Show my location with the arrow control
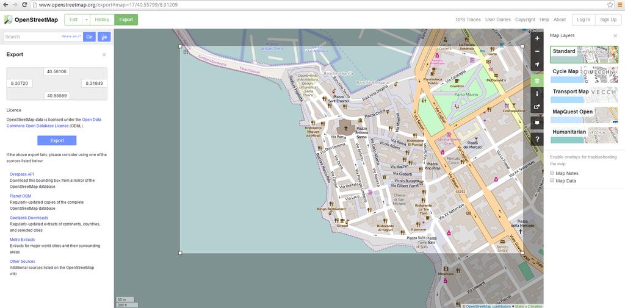Image resolution: width=625 pixels, height=308 pixels. [x=537, y=64]
